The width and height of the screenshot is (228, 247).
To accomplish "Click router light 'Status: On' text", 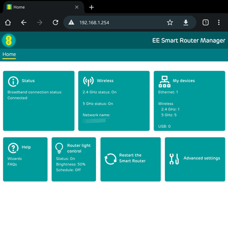I will click(x=66, y=159).
